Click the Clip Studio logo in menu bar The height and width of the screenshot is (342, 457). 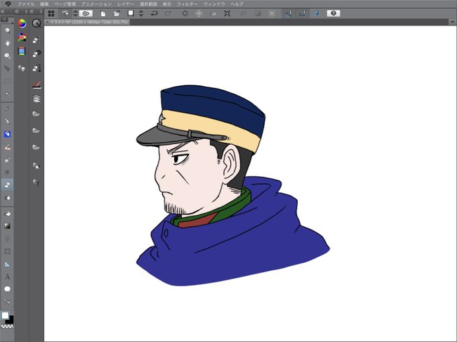click(x=8, y=4)
